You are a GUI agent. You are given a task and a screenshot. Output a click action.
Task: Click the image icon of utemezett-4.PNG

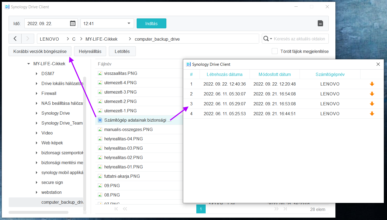pos(100,83)
